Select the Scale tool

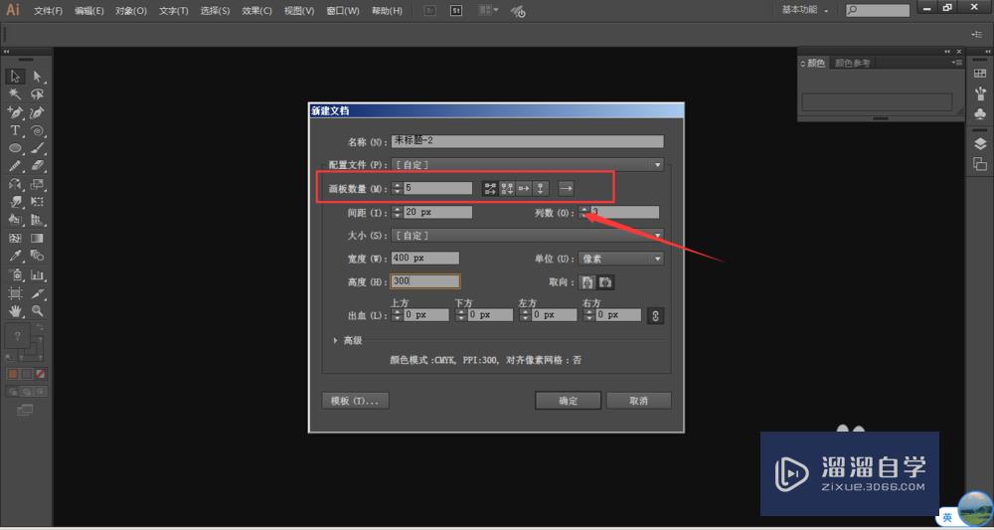(38, 185)
